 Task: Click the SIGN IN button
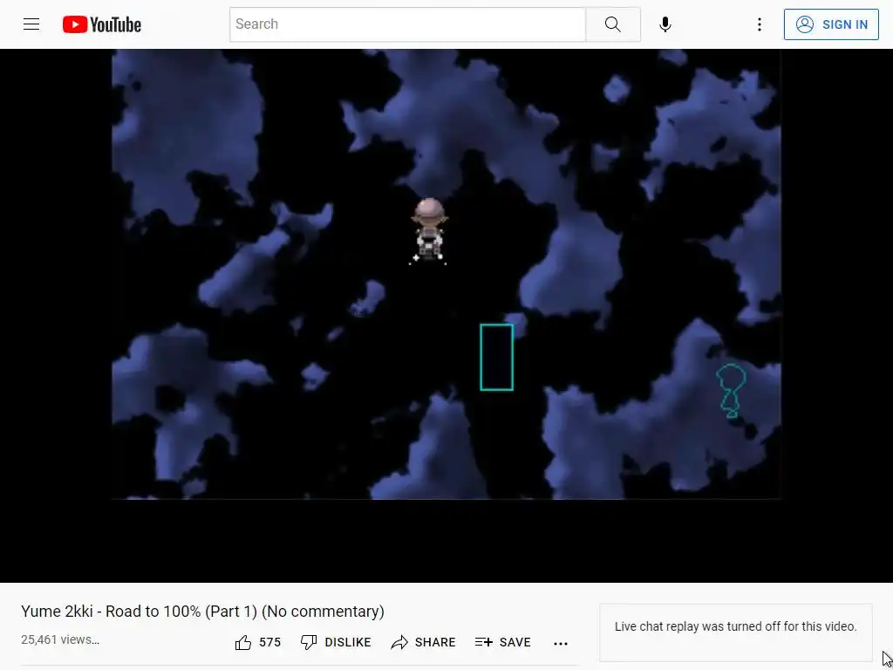(831, 24)
